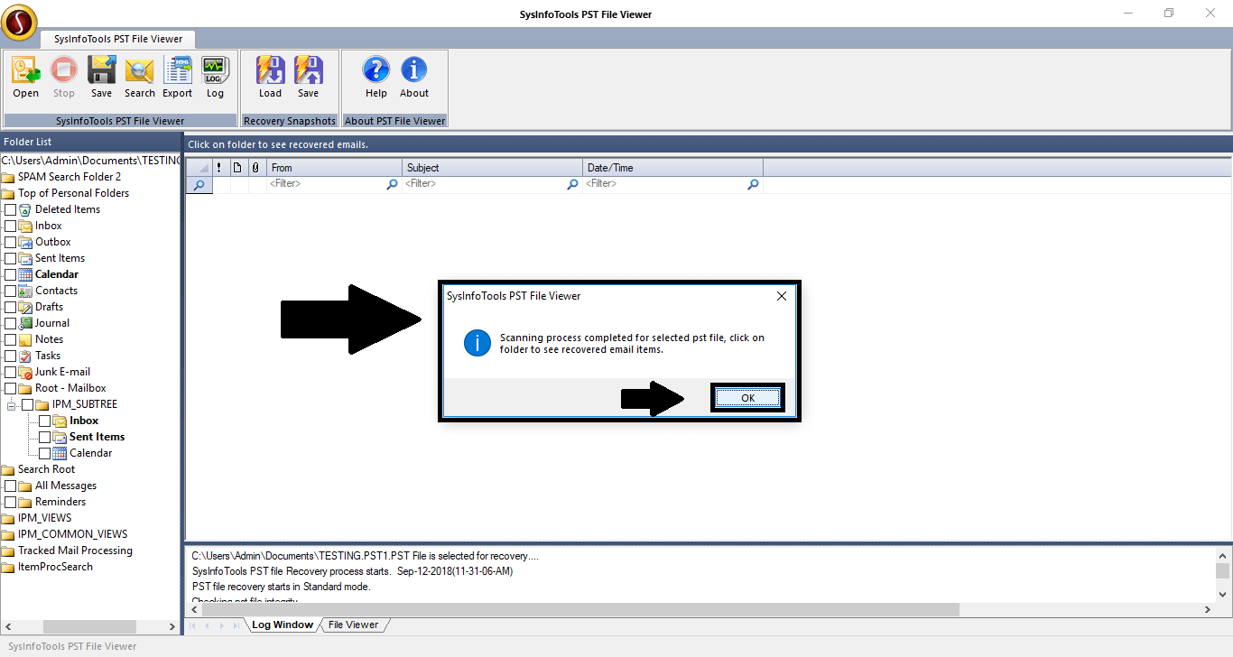
Task: Close the scan completed dialog with X
Action: pos(782,296)
